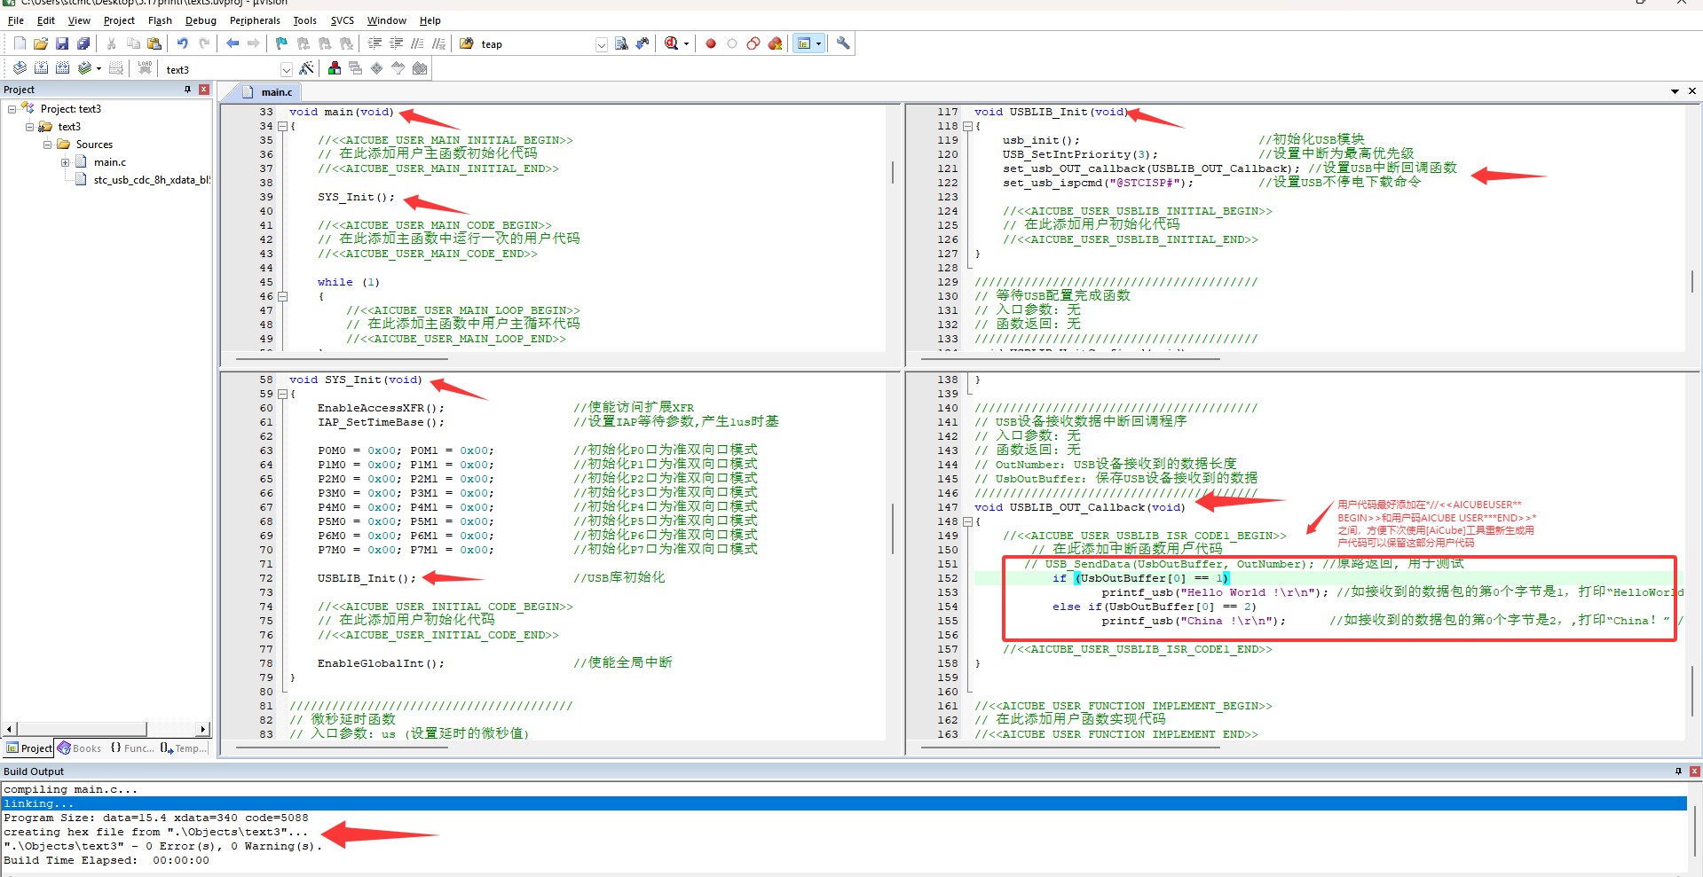
Task: Open the find text dropdown showing 'teap'
Action: (x=601, y=44)
